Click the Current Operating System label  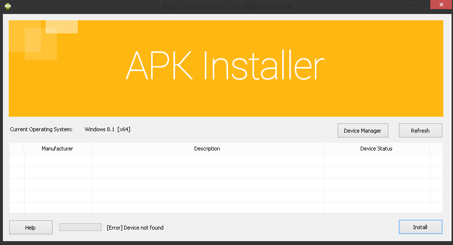point(41,129)
